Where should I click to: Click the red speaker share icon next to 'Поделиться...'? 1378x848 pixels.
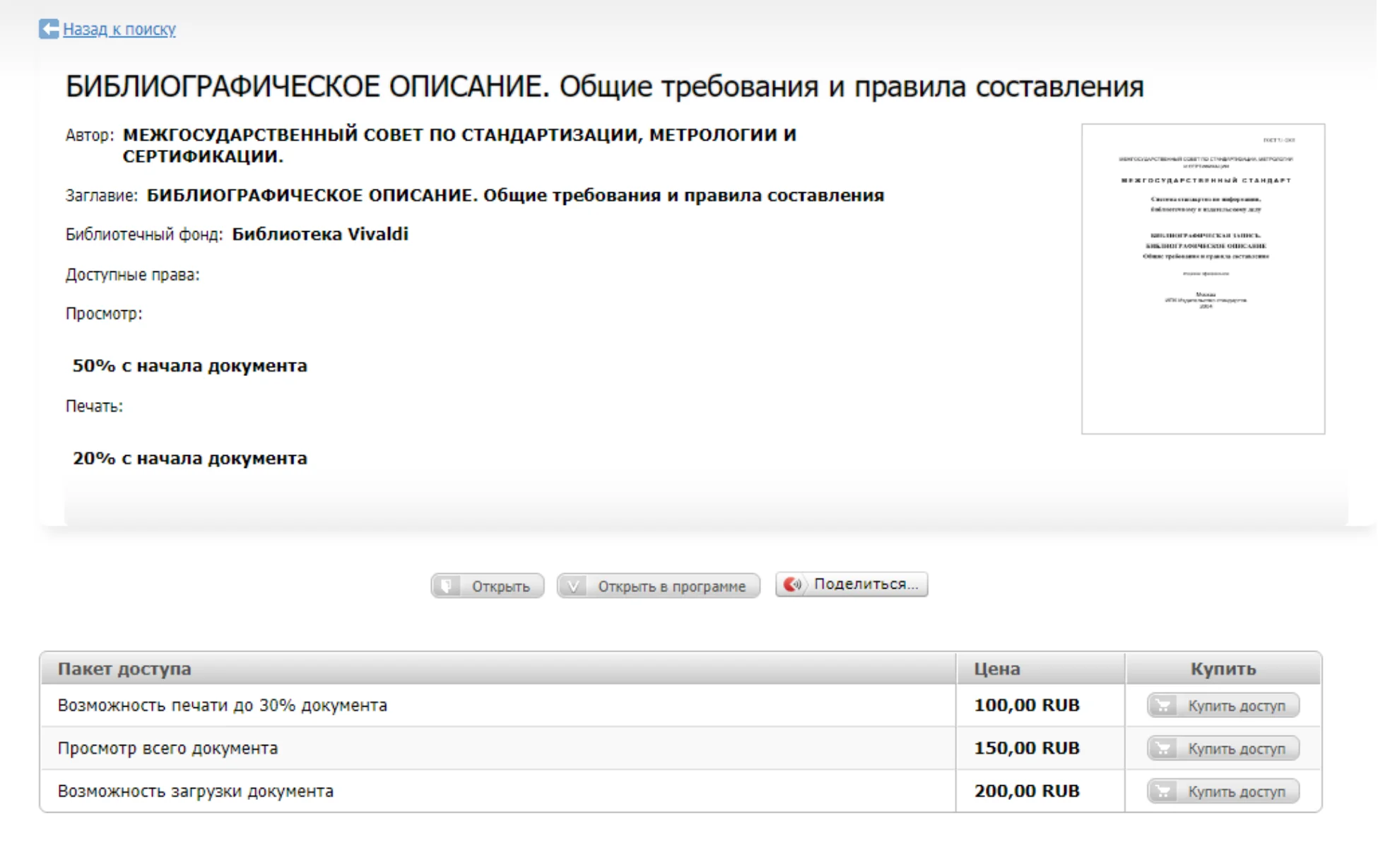[x=793, y=584]
